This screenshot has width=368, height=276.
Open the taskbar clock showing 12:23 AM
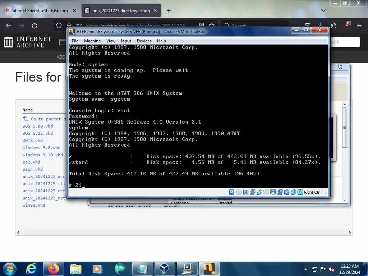coord(350,269)
